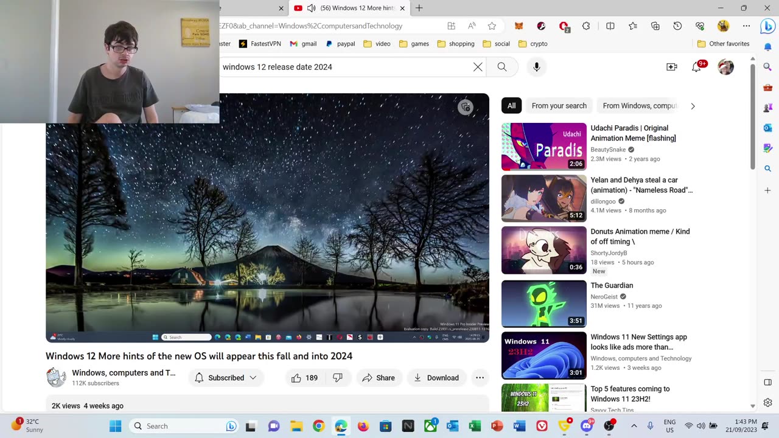Open Top 5 features Windows 11 23H2 title
Viewport: 779px width, 438px height.
[x=630, y=394]
